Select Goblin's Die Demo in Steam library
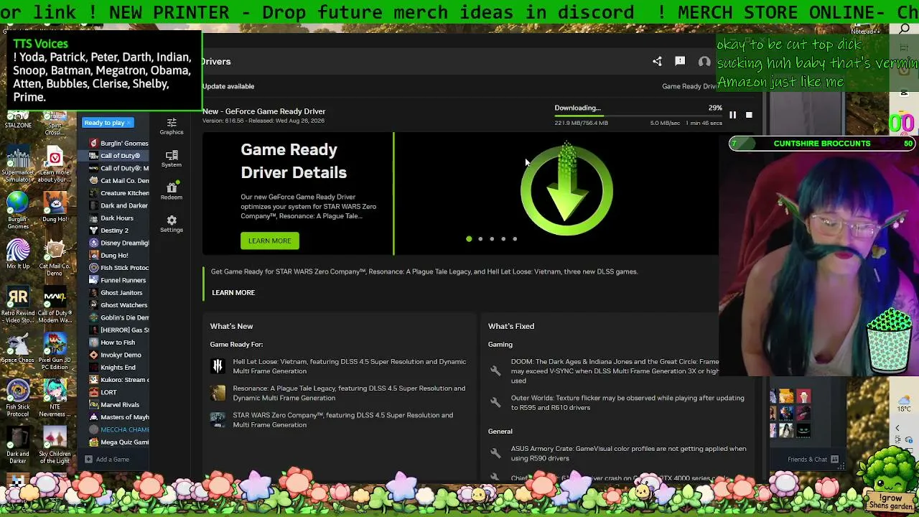Viewport: 919px width, 517px height. [118, 317]
